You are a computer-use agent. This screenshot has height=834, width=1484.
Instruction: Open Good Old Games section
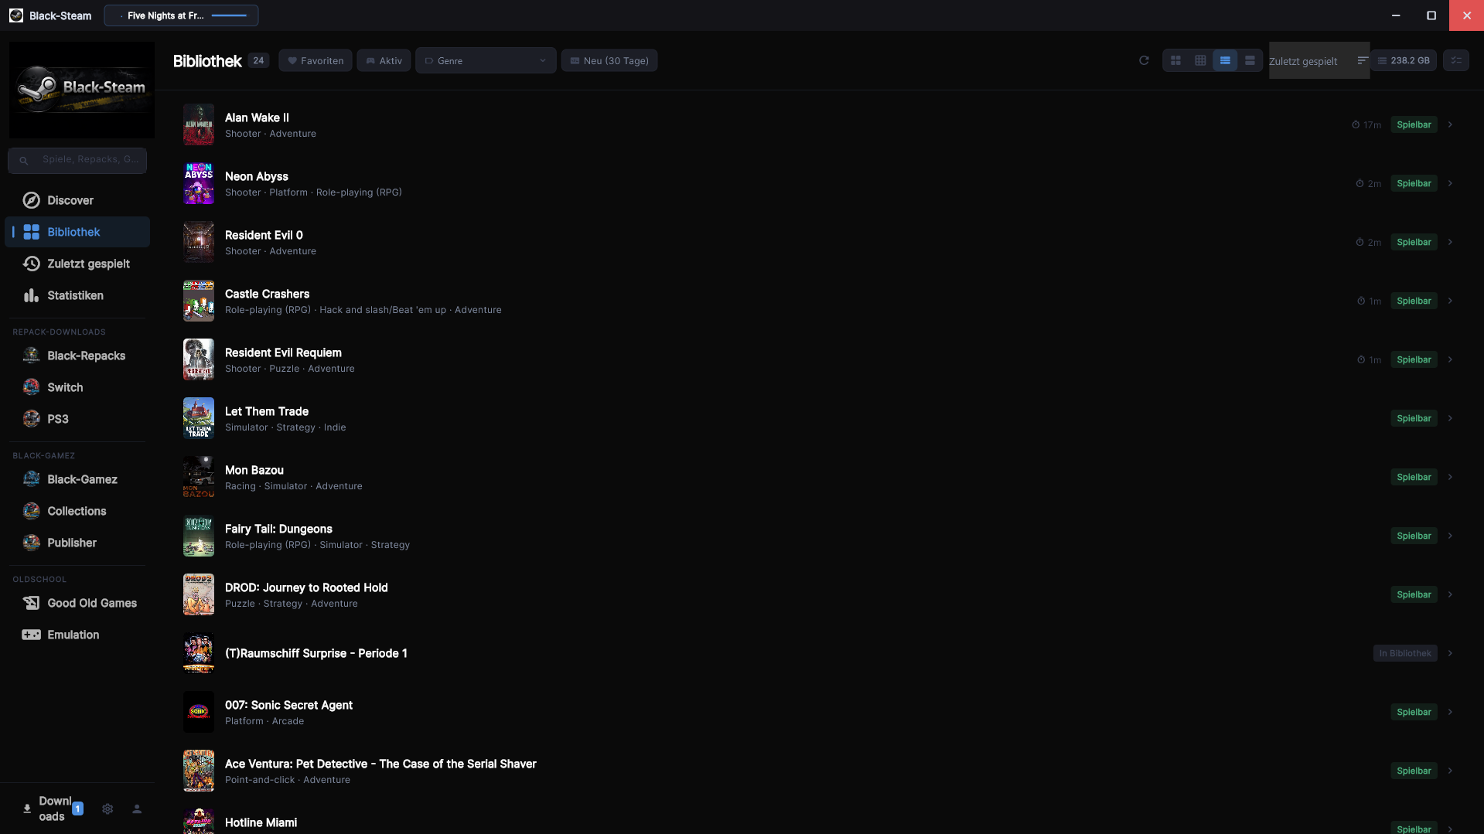click(x=77, y=603)
